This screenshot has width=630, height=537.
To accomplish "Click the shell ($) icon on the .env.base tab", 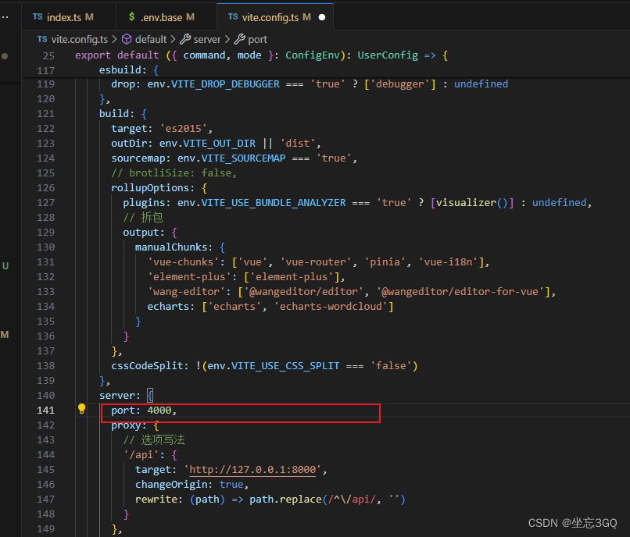I will coord(131,16).
